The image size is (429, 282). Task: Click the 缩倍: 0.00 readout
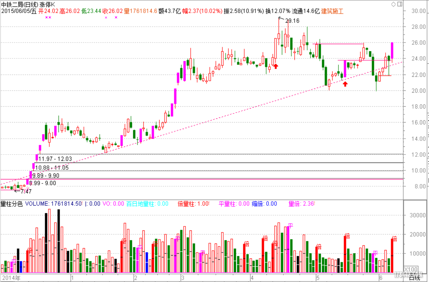click(264, 204)
